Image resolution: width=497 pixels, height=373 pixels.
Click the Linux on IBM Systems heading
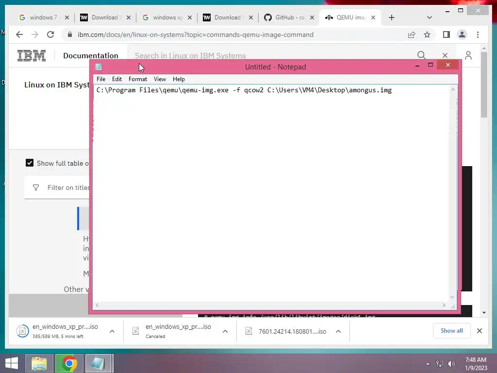[57, 85]
